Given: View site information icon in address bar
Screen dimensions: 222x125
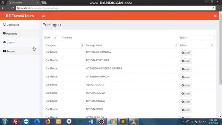Looking at the screenshot, I should point(18,8).
